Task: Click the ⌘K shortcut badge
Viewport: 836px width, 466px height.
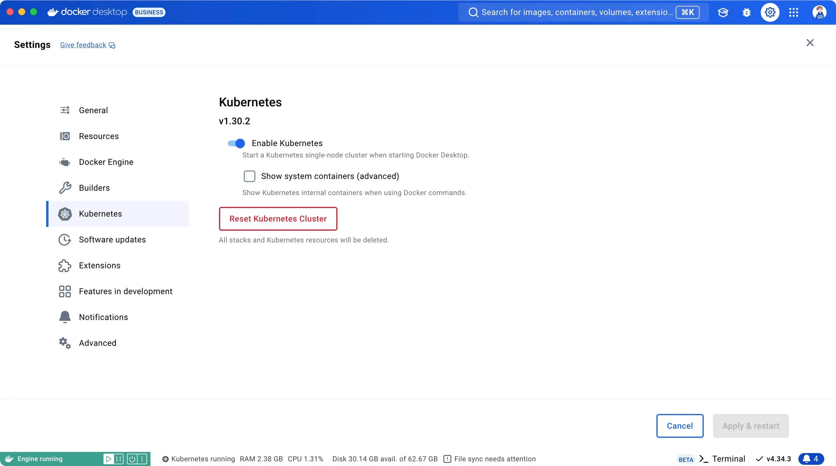Action: coord(687,12)
